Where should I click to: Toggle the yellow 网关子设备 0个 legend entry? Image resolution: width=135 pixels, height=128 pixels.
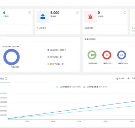(56, 64)
